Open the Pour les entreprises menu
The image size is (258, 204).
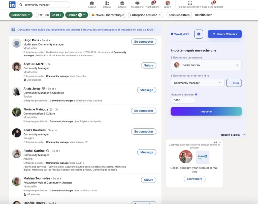pos(190,5)
